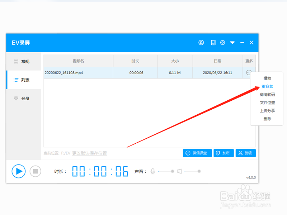This screenshot has height=215, width=287.
Task: Choose 播放 from the context menu
Action: pos(267,78)
